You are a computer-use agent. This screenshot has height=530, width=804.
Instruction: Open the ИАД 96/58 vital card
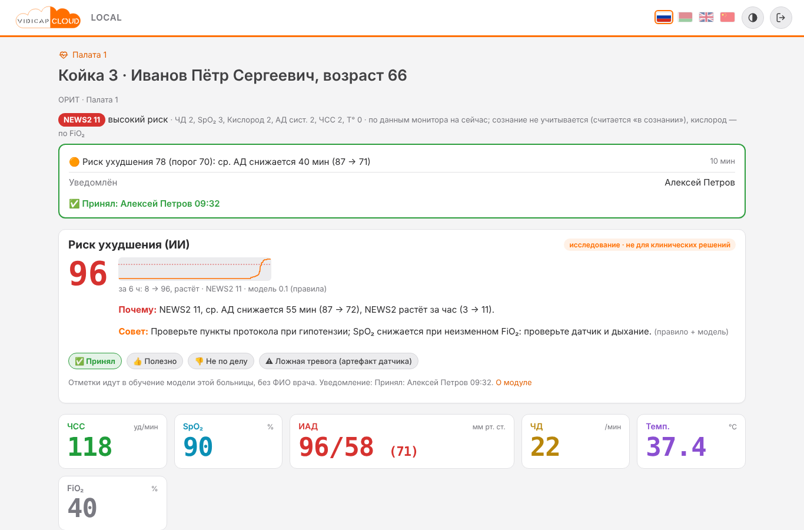pyautogui.click(x=402, y=441)
